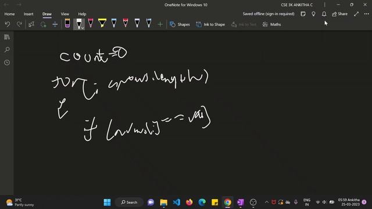Toggle Ink to Shape mode

tap(210, 24)
